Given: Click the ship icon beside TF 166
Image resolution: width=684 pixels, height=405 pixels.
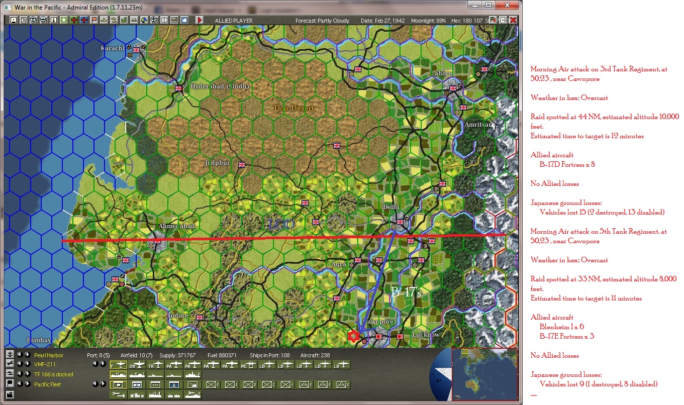Looking at the screenshot, I should [10, 374].
